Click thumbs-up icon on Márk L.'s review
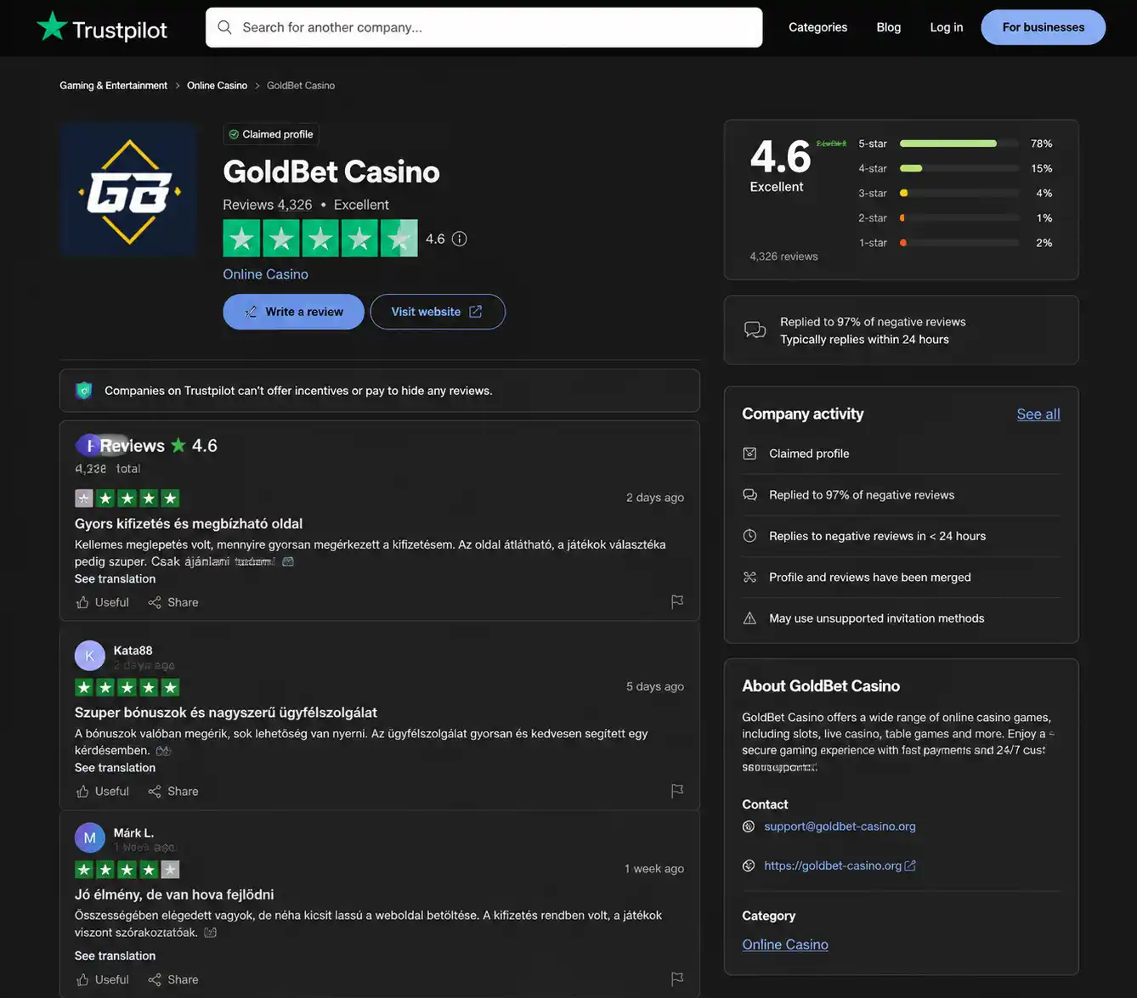Screen dimensions: 1137x998 point(82,979)
